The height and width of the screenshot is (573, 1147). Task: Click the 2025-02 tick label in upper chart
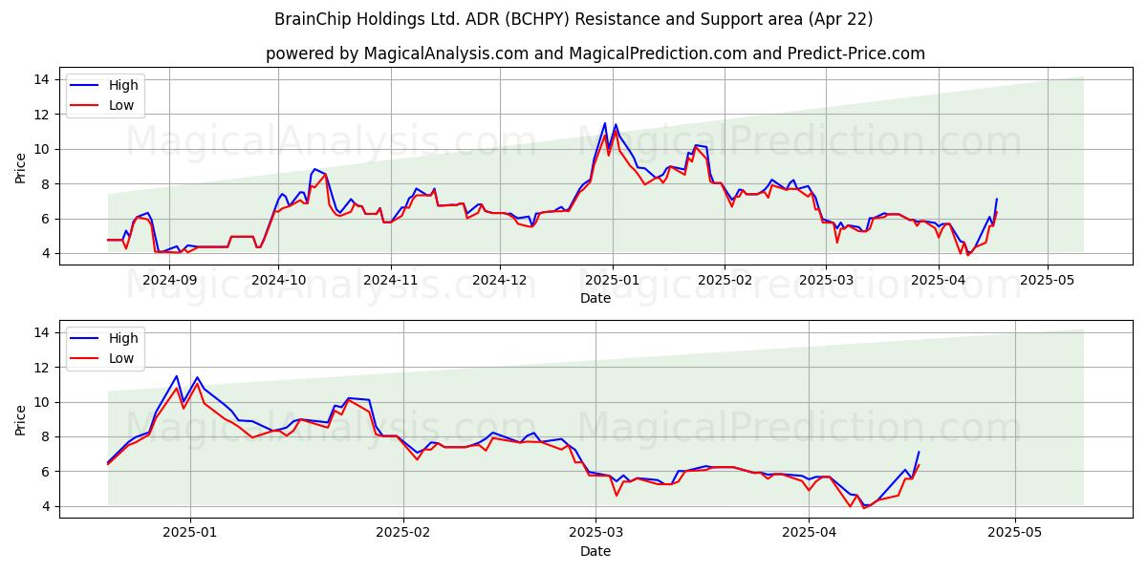[x=725, y=280]
